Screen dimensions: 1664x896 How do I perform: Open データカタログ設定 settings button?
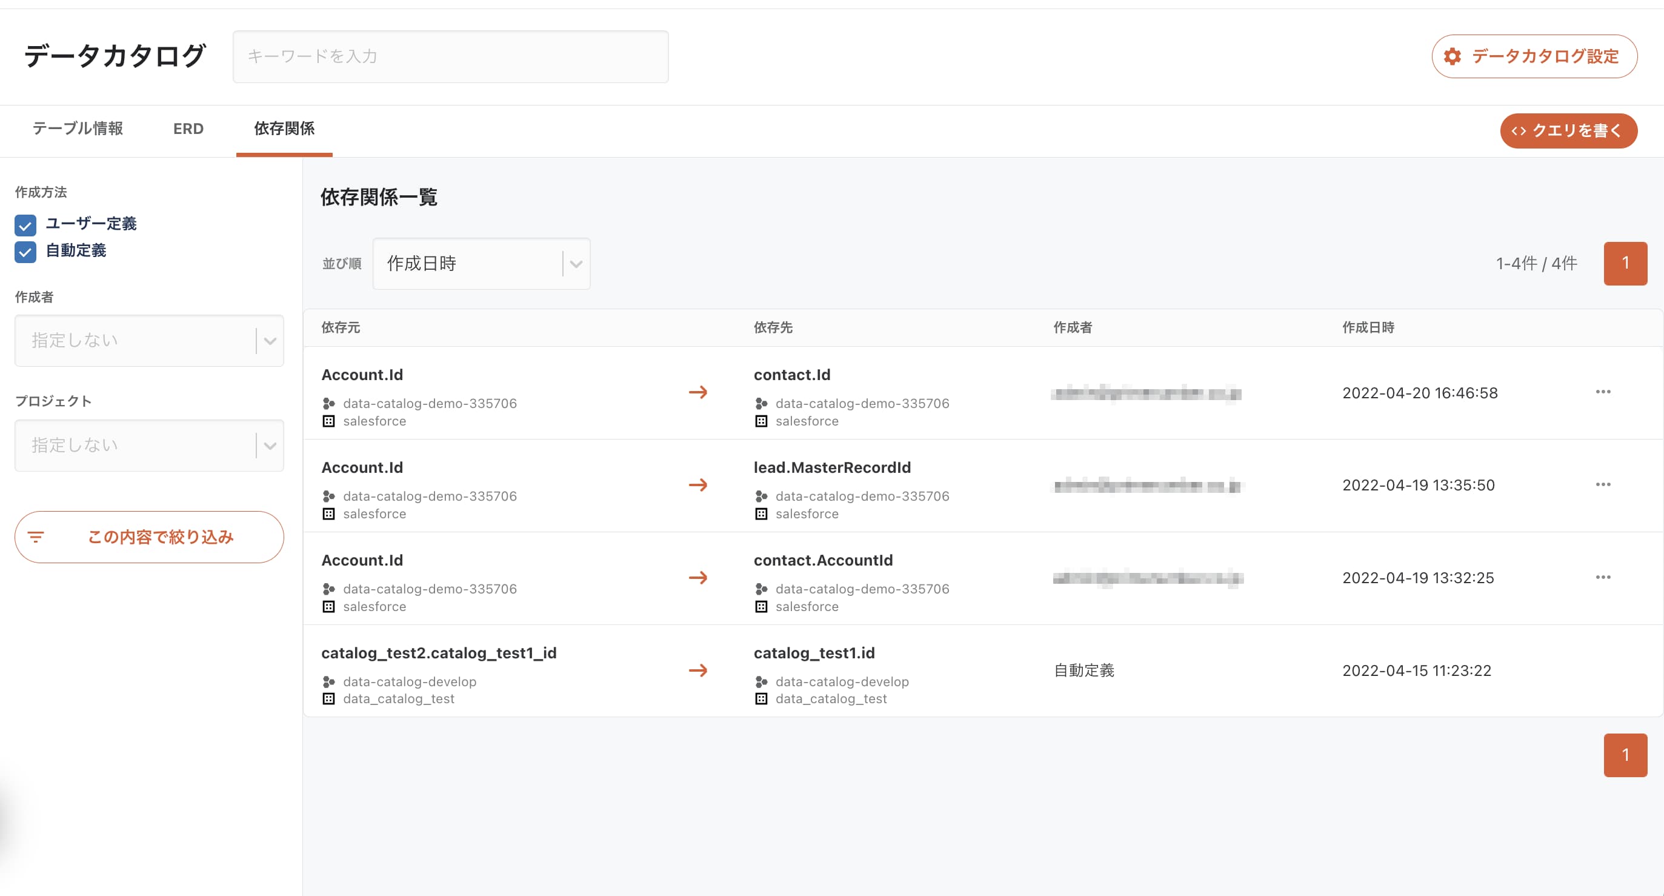pos(1534,56)
